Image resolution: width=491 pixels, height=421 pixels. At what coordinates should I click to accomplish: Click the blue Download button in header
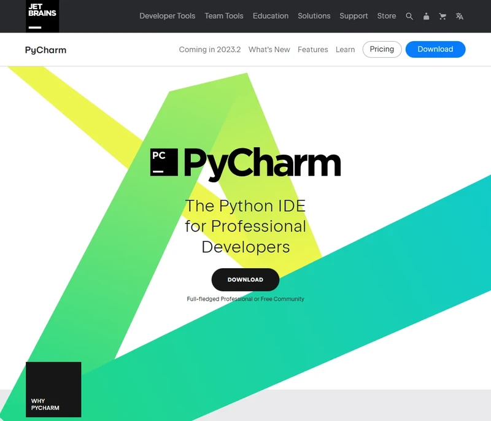pos(435,49)
